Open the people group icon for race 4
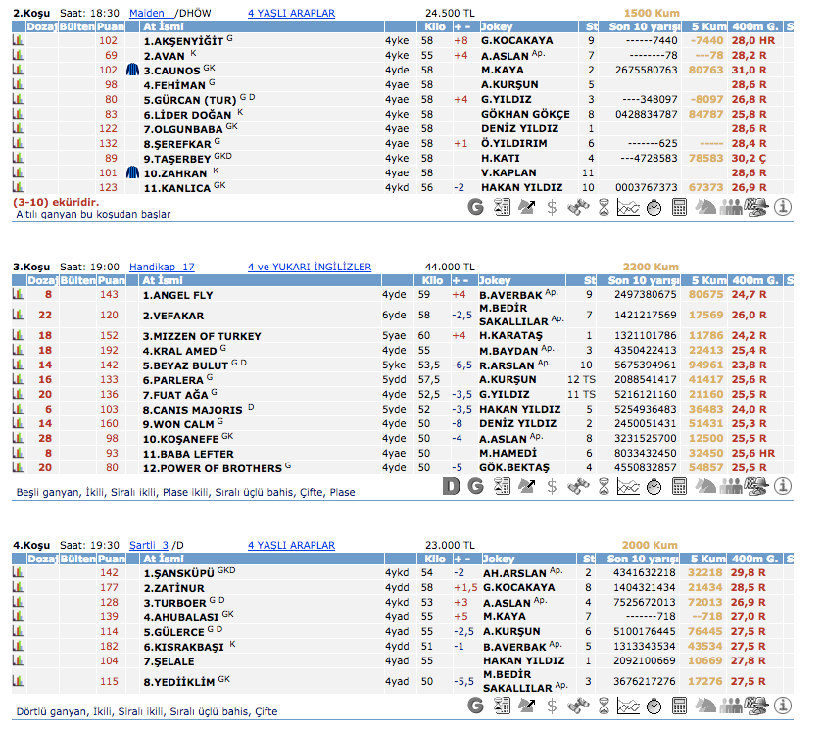Screen dimensions: 823x731 (731, 705)
